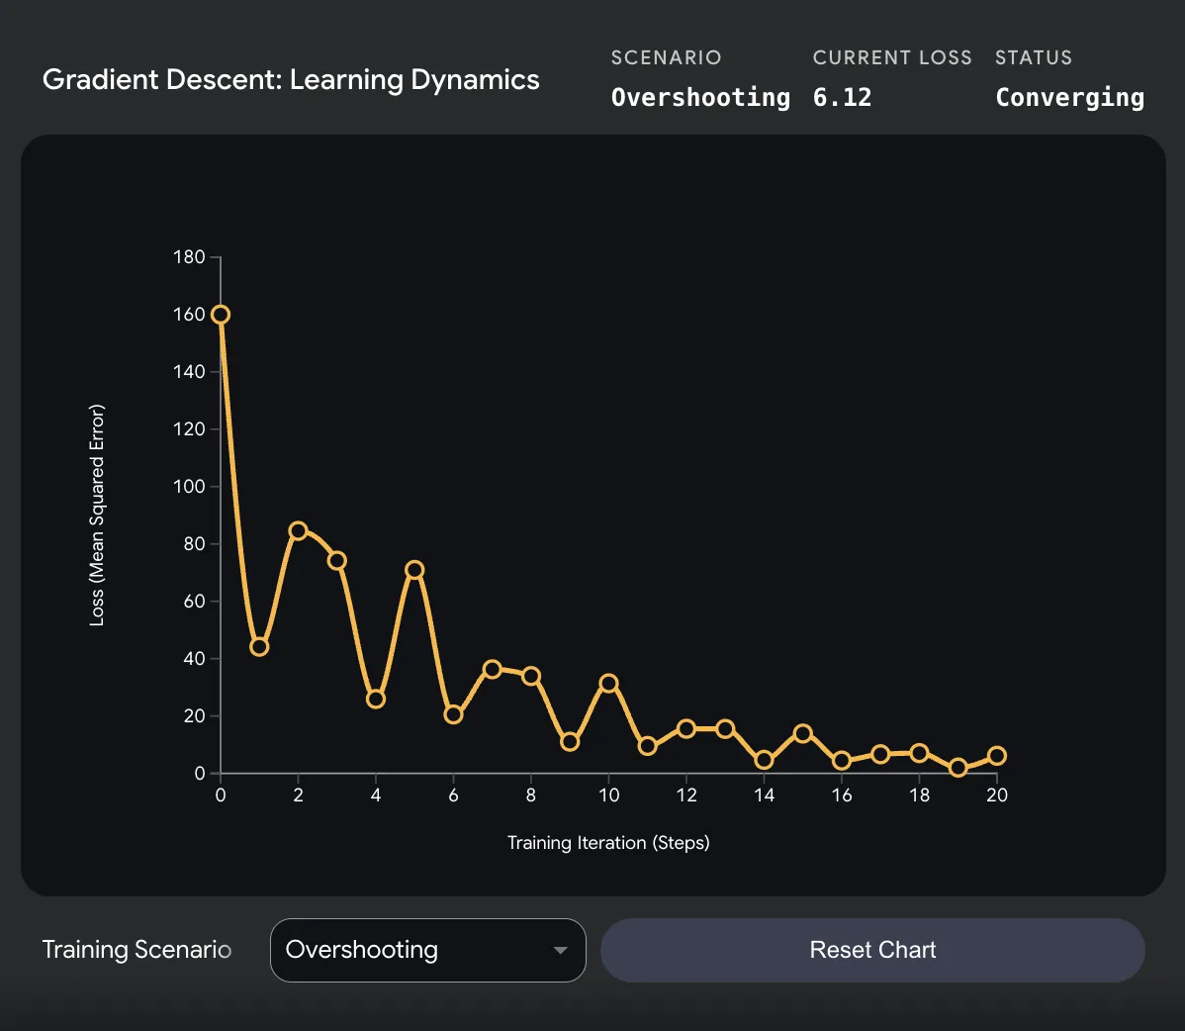Screen dimensions: 1185x1031
Task: Select the data point at step 11
Action: [x=648, y=746]
